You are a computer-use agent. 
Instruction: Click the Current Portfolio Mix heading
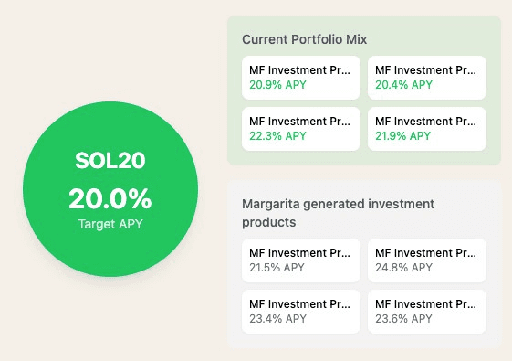(304, 39)
